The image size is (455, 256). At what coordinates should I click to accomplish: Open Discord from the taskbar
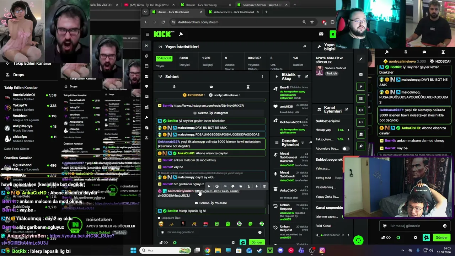280,250
